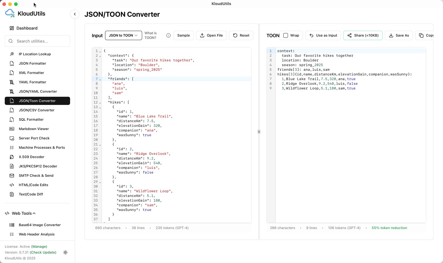Go to the Dashboard
This screenshot has width=443, height=263.
pyautogui.click(x=27, y=28)
